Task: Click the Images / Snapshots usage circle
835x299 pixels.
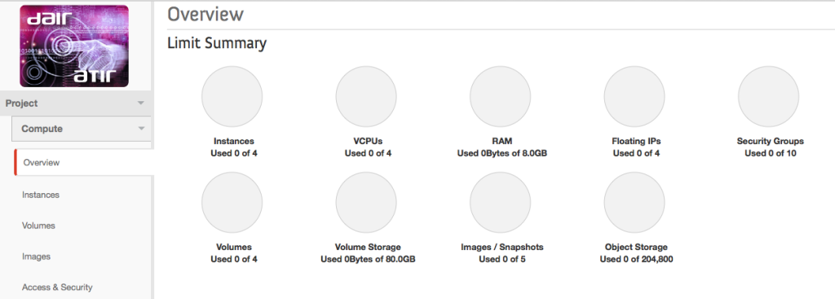Action: [500, 202]
